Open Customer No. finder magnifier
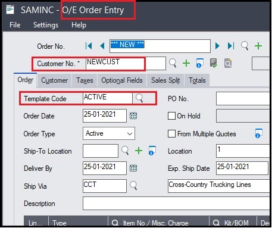The width and height of the screenshot is (272, 228). point(173,63)
